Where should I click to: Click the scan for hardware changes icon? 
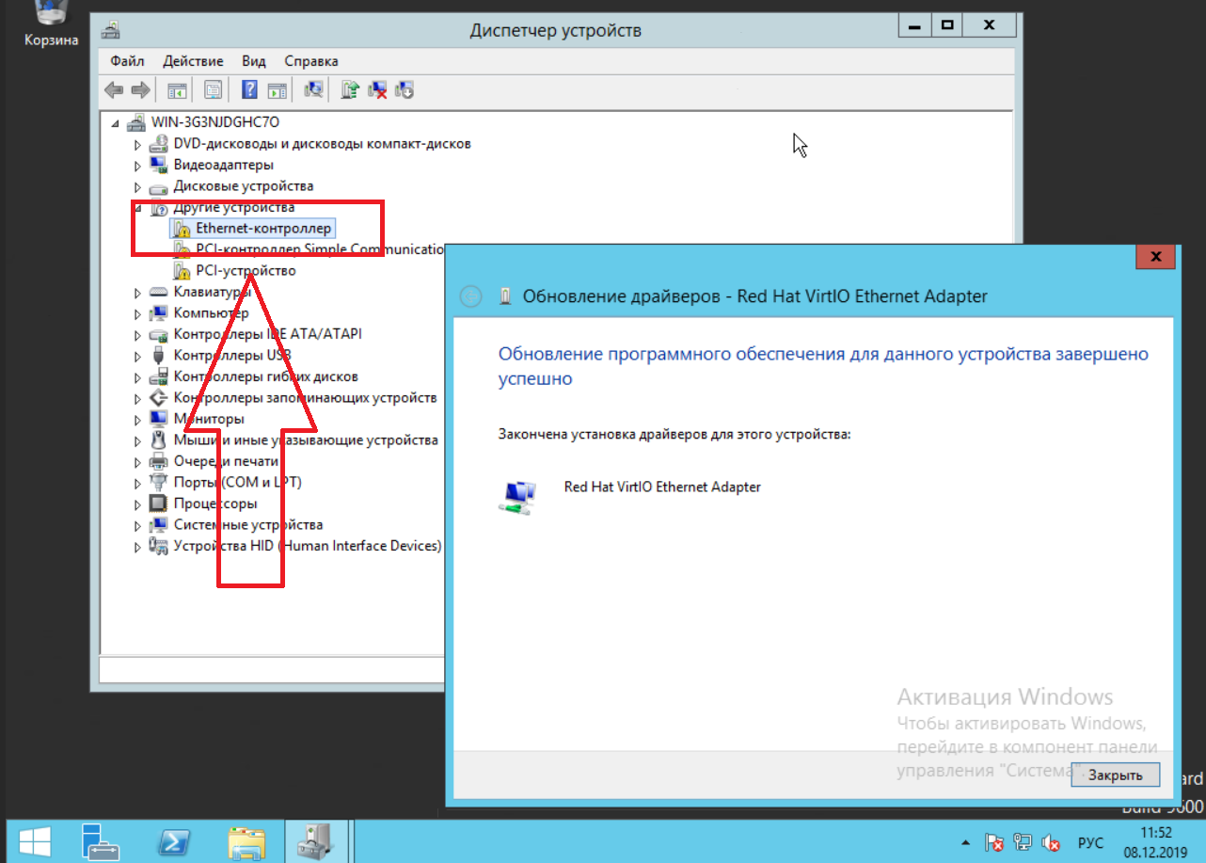(x=313, y=90)
